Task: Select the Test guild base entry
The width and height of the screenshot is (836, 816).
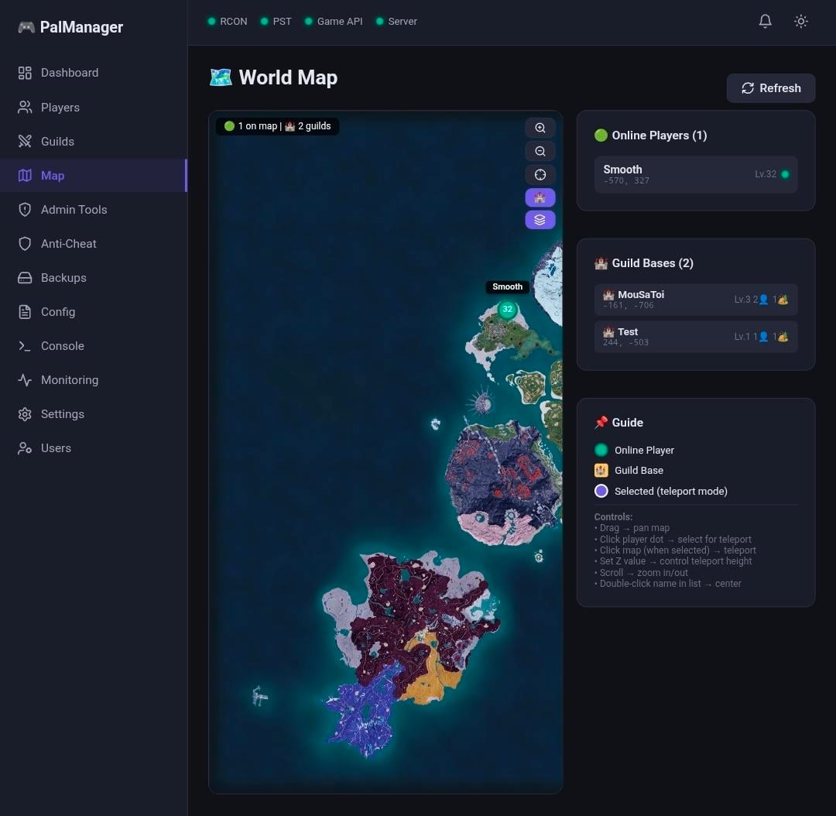Action: (695, 337)
